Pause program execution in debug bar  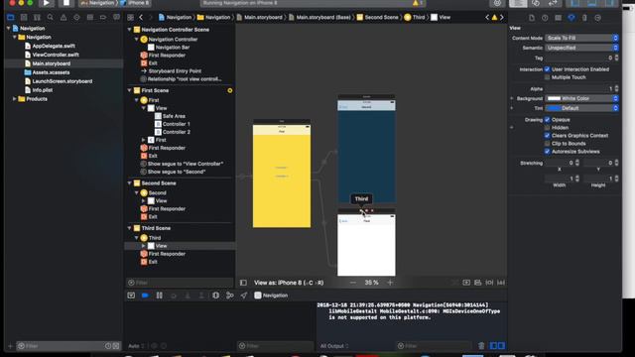coord(159,296)
